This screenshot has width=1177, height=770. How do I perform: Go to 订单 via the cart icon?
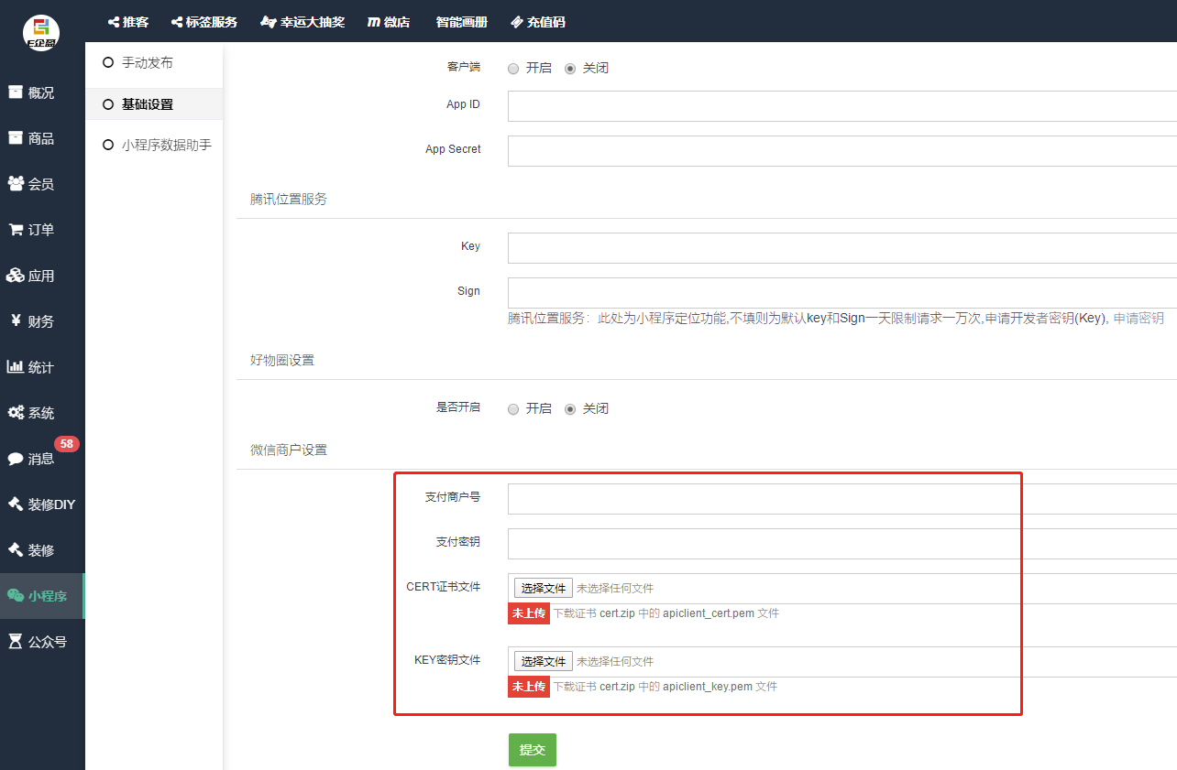pyautogui.click(x=16, y=230)
